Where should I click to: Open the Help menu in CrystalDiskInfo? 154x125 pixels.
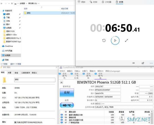point(100,71)
